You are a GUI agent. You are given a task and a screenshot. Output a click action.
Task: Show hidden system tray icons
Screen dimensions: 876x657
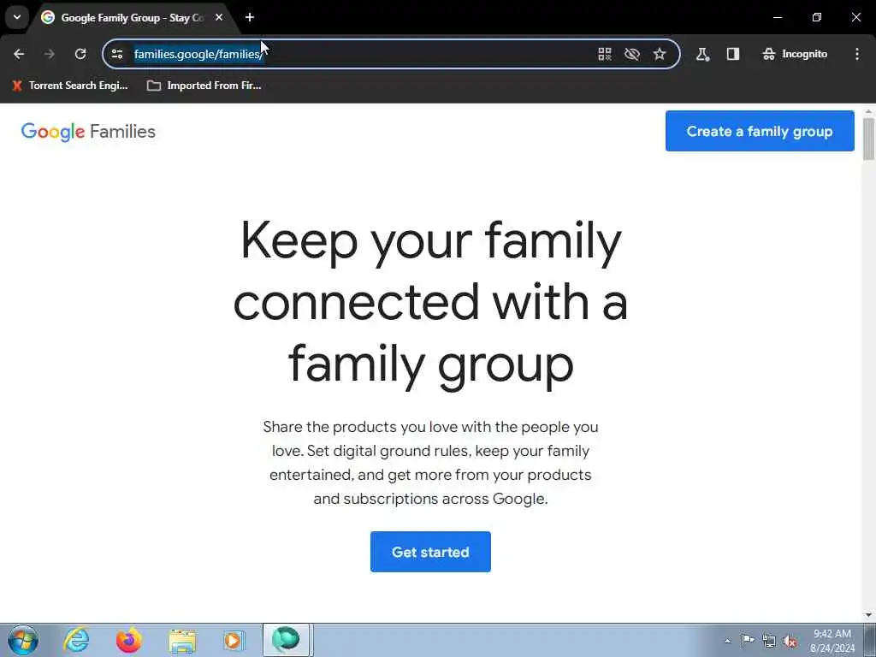point(727,641)
